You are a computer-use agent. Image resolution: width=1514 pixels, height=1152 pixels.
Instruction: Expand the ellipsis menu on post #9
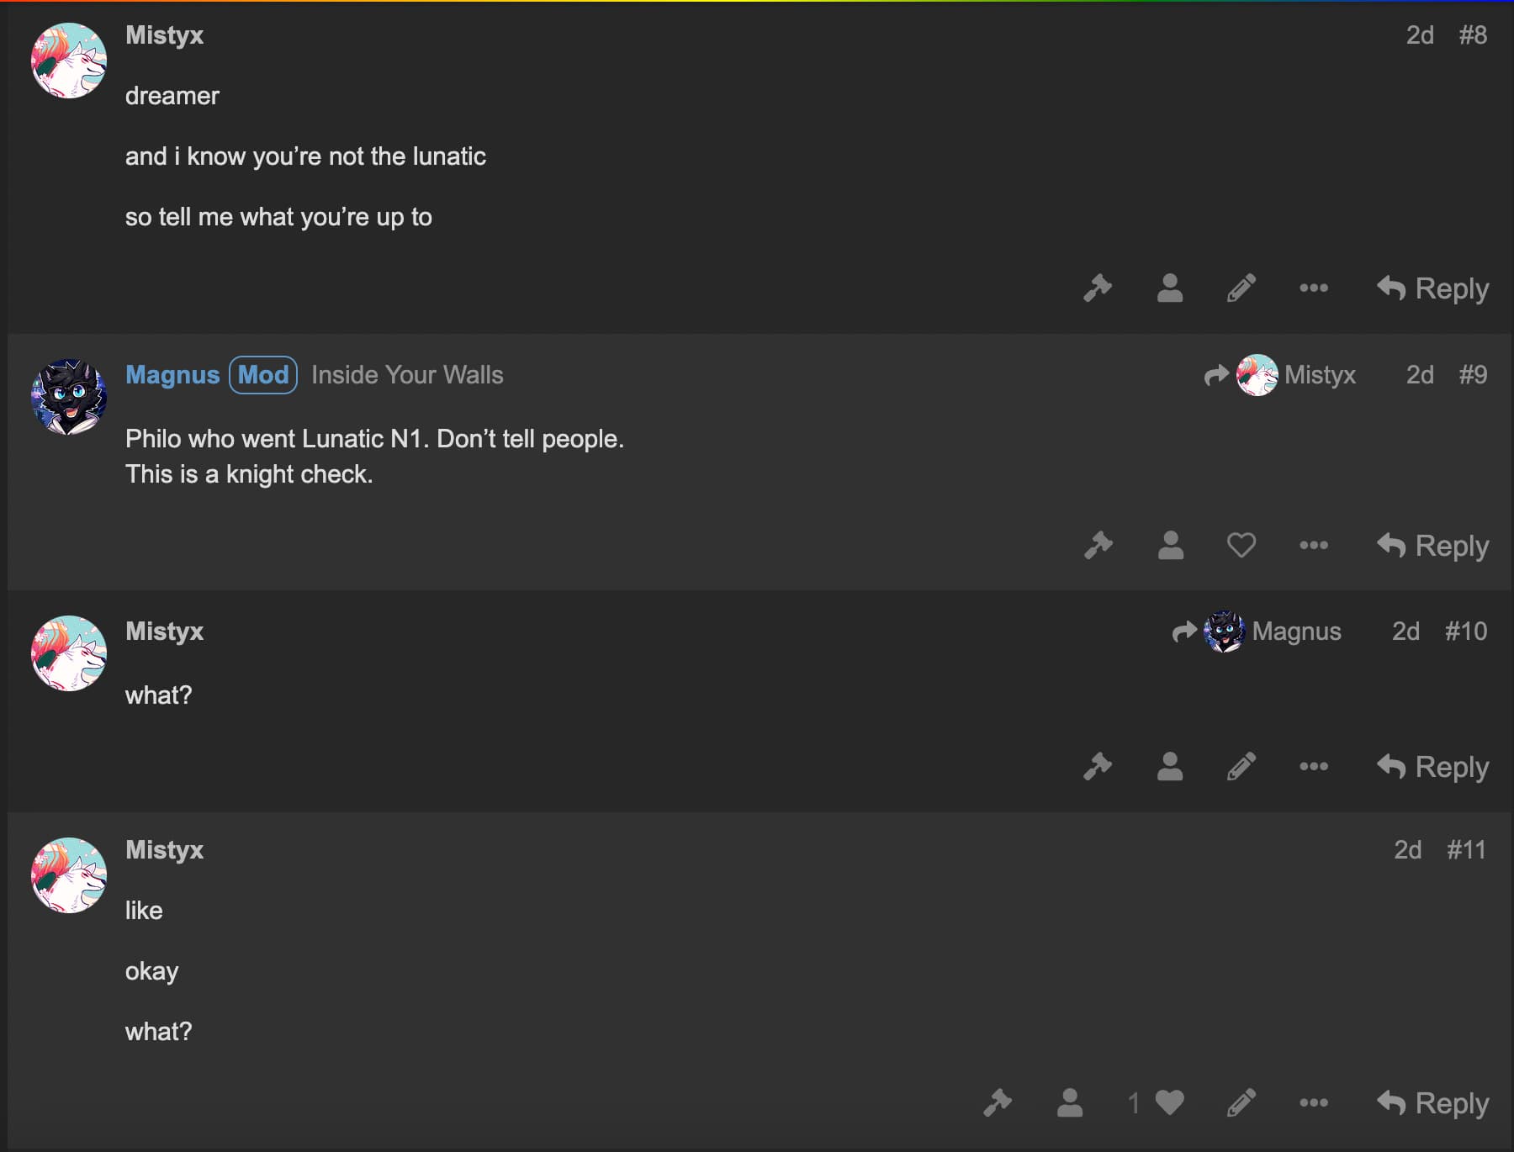(x=1314, y=546)
